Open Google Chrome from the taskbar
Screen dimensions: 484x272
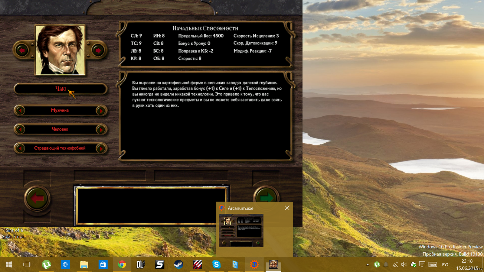tap(122, 264)
